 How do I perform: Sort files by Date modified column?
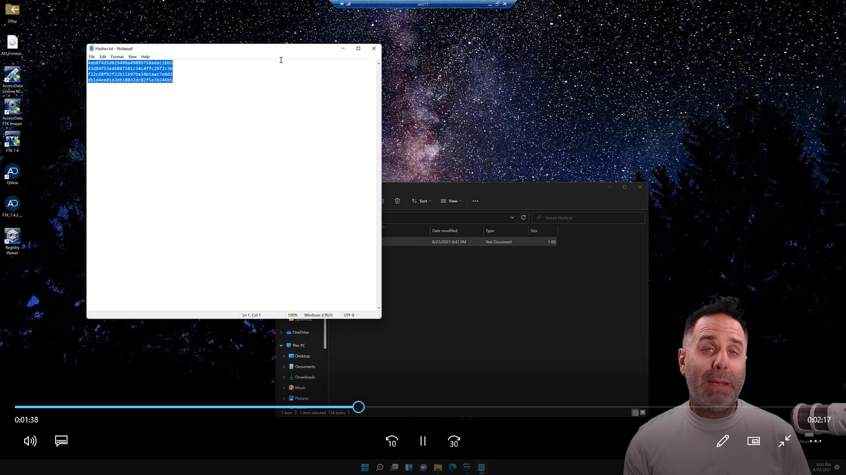445,231
